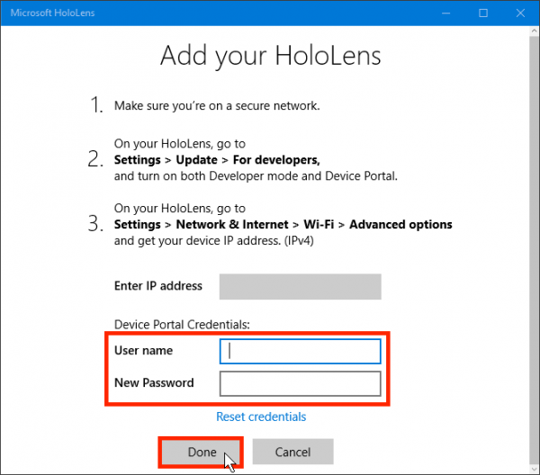Screen dimensions: 540x475
Task: Click the step number 1
Action: (x=96, y=105)
